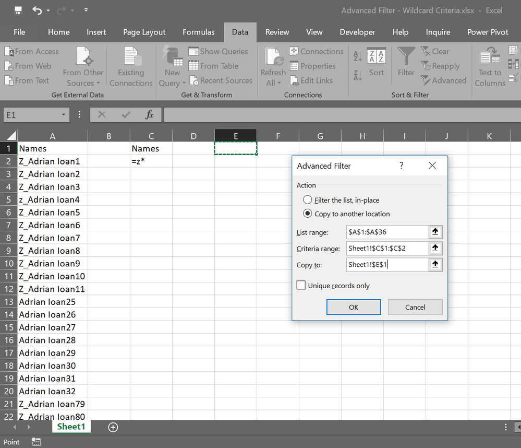Add a new sheet with plus icon
Screen dimensions: 521x448
[x=113, y=427]
